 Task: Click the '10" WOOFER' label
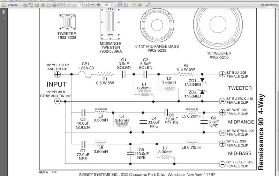tap(219, 53)
